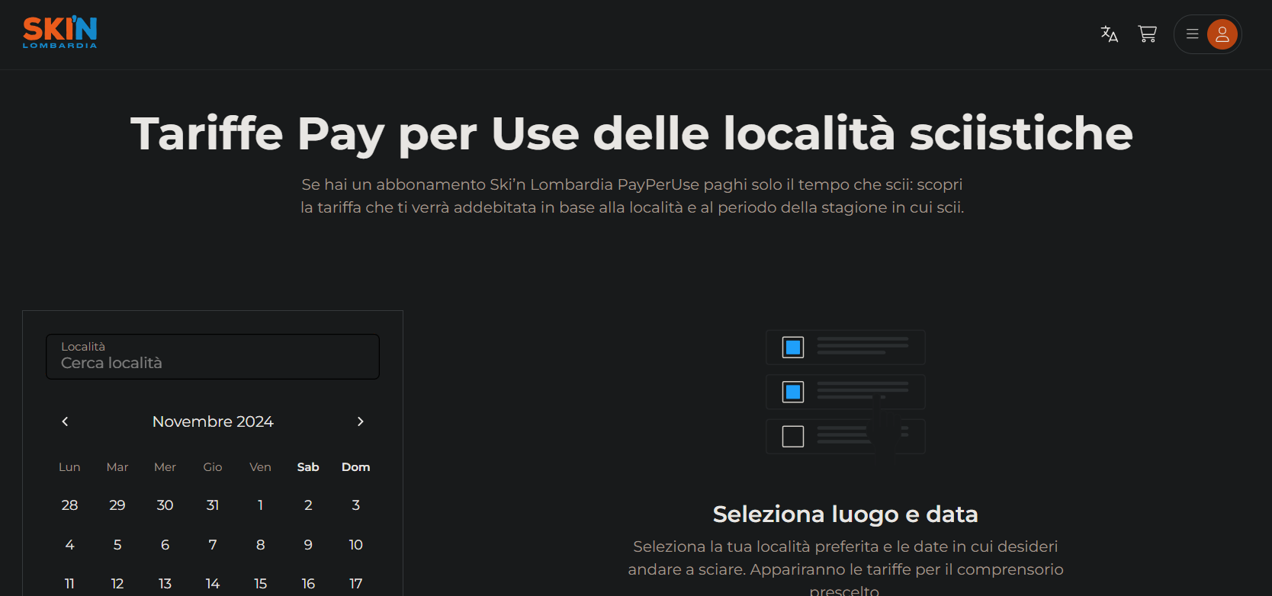
Task: Select day 12 in calendar
Action: (117, 583)
